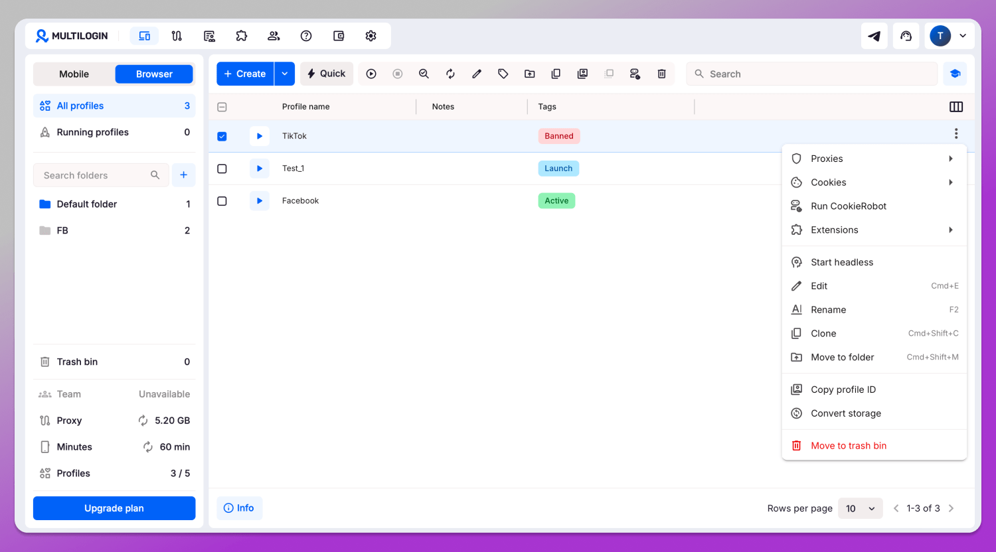
Task: Choose Edit from the context menu
Action: click(x=874, y=286)
